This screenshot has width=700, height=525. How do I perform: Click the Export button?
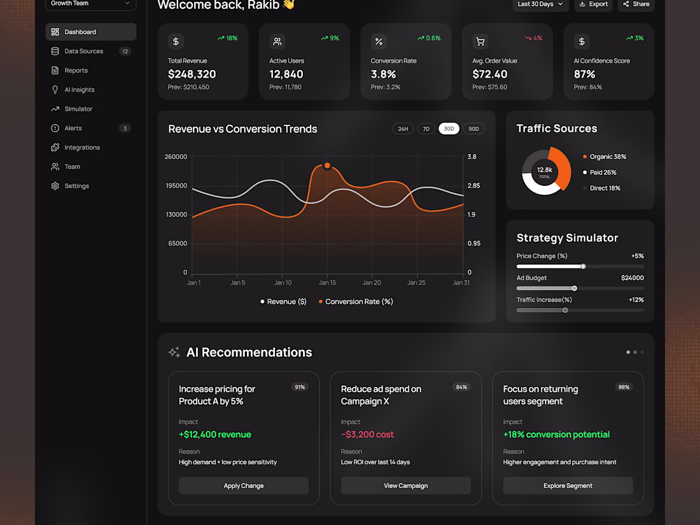593,4
